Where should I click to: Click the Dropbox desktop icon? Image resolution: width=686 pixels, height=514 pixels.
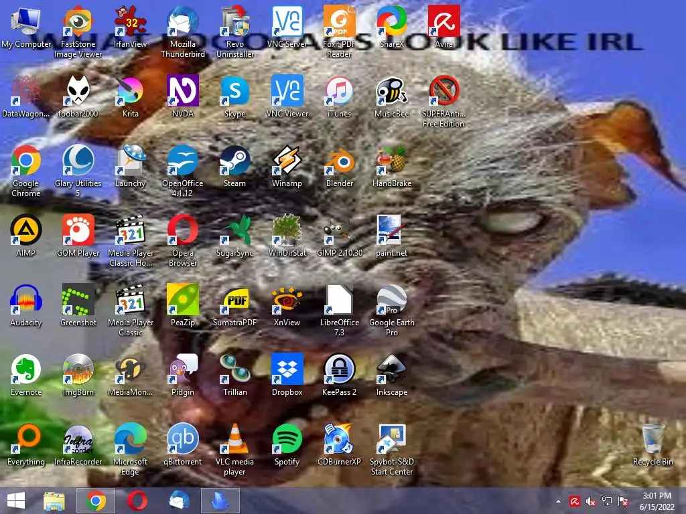tap(287, 375)
